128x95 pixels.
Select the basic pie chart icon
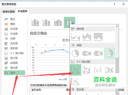pos(76,53)
